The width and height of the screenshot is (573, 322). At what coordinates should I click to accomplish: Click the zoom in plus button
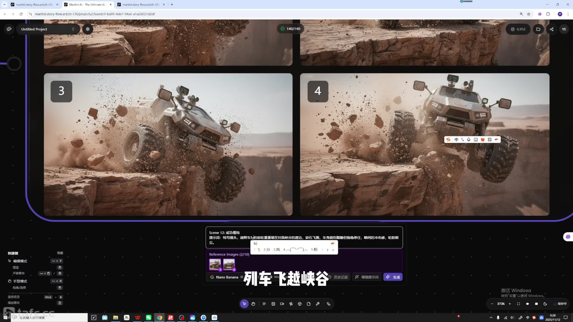(x=510, y=304)
